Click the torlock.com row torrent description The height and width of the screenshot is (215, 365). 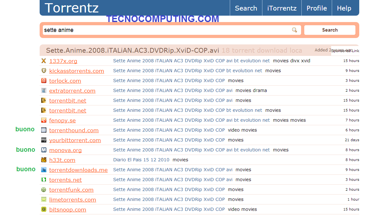(169, 81)
